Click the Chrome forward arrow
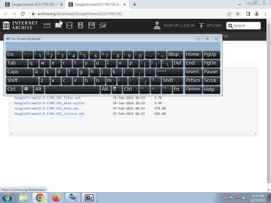 tap(14, 14)
